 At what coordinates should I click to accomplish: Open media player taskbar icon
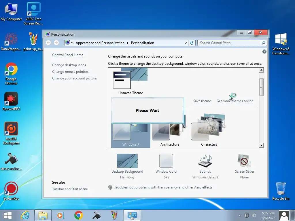tap(60, 215)
